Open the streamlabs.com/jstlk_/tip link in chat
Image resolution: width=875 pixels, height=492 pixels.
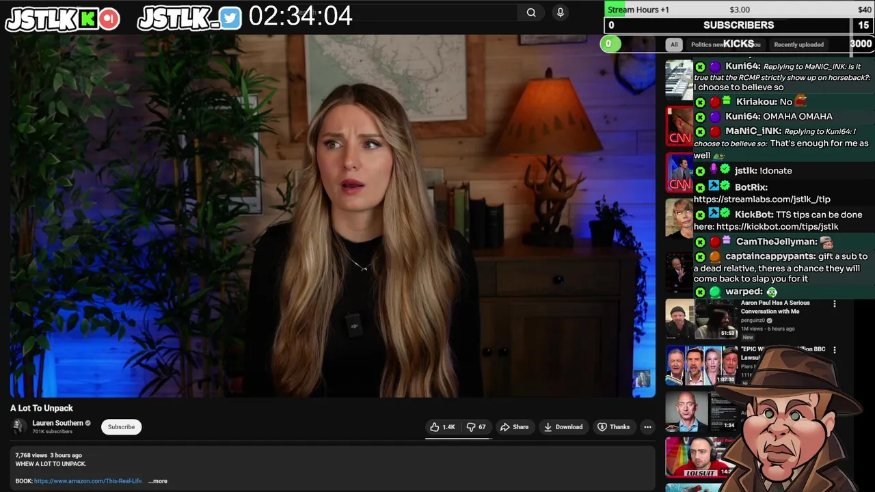click(762, 199)
